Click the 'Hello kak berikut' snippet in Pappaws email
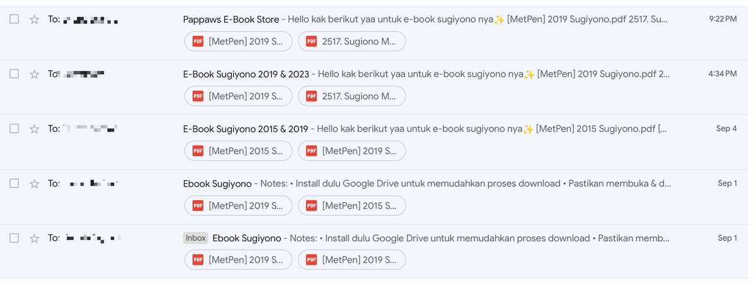 click(479, 20)
